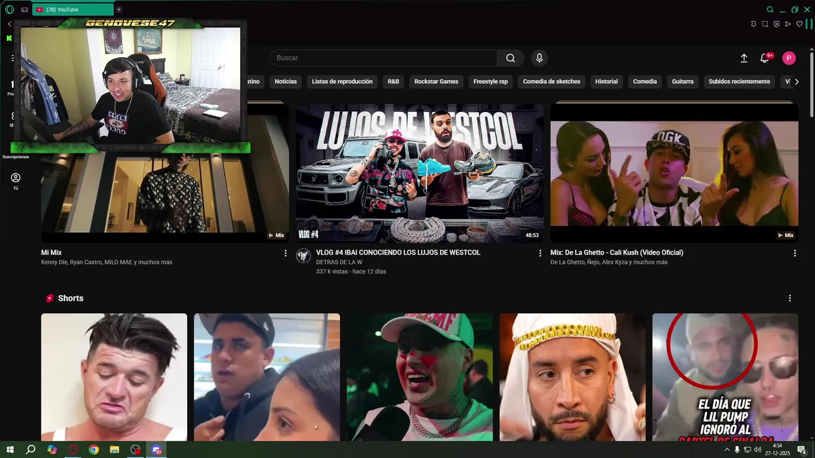Go back with the browser back arrow

[x=10, y=24]
